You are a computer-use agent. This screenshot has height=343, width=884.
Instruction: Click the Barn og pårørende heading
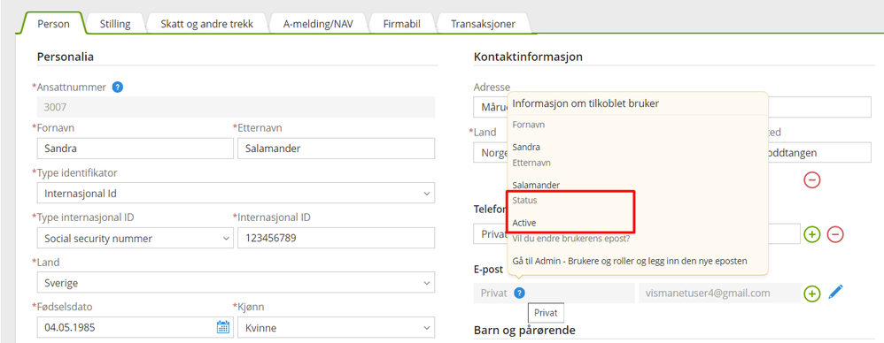pyautogui.click(x=524, y=330)
